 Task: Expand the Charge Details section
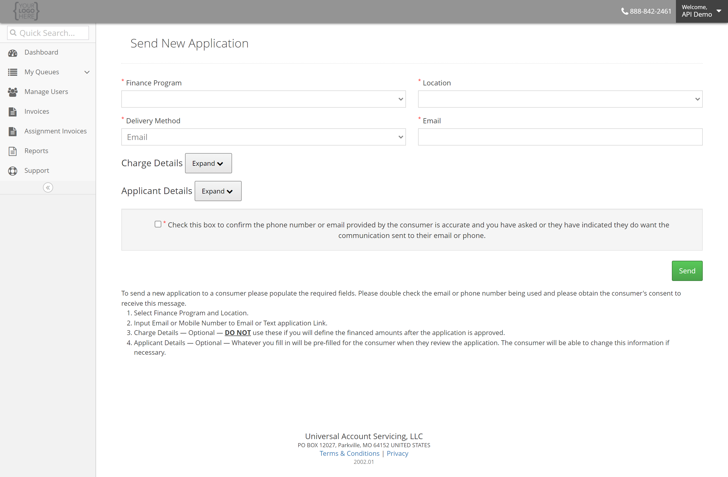pos(208,163)
